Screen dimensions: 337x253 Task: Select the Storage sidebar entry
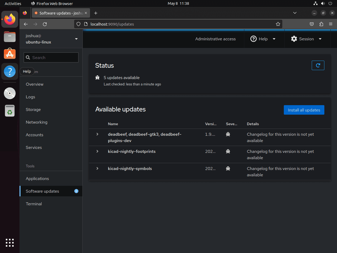coord(33,109)
